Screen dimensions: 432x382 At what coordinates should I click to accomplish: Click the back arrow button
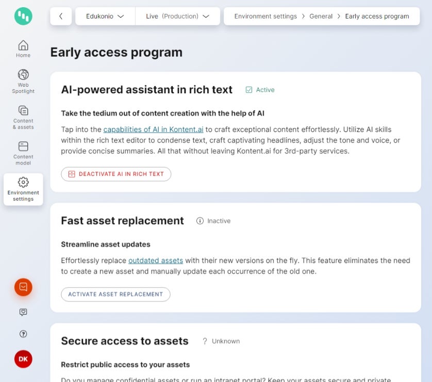[61, 16]
